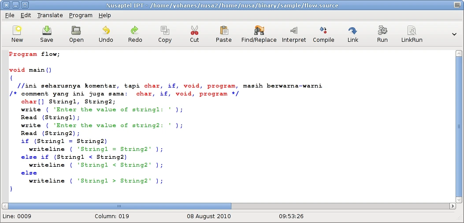464x223 pixels.
Task: Save the current source file
Action: point(47,34)
